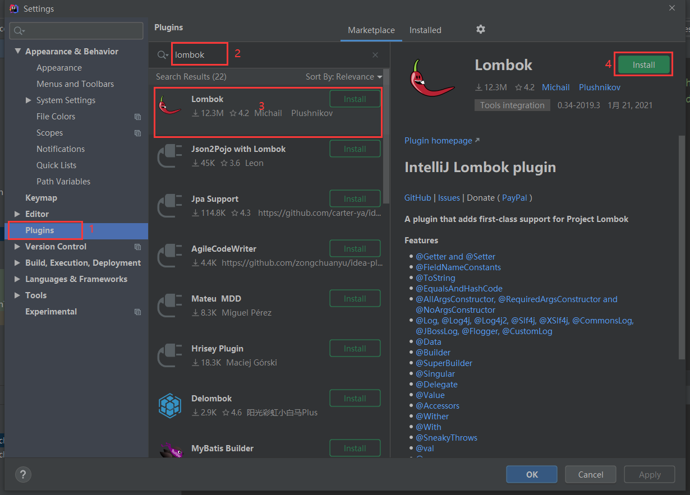This screenshot has height=495, width=690.
Task: Click File Colors project-level icon
Action: (137, 117)
